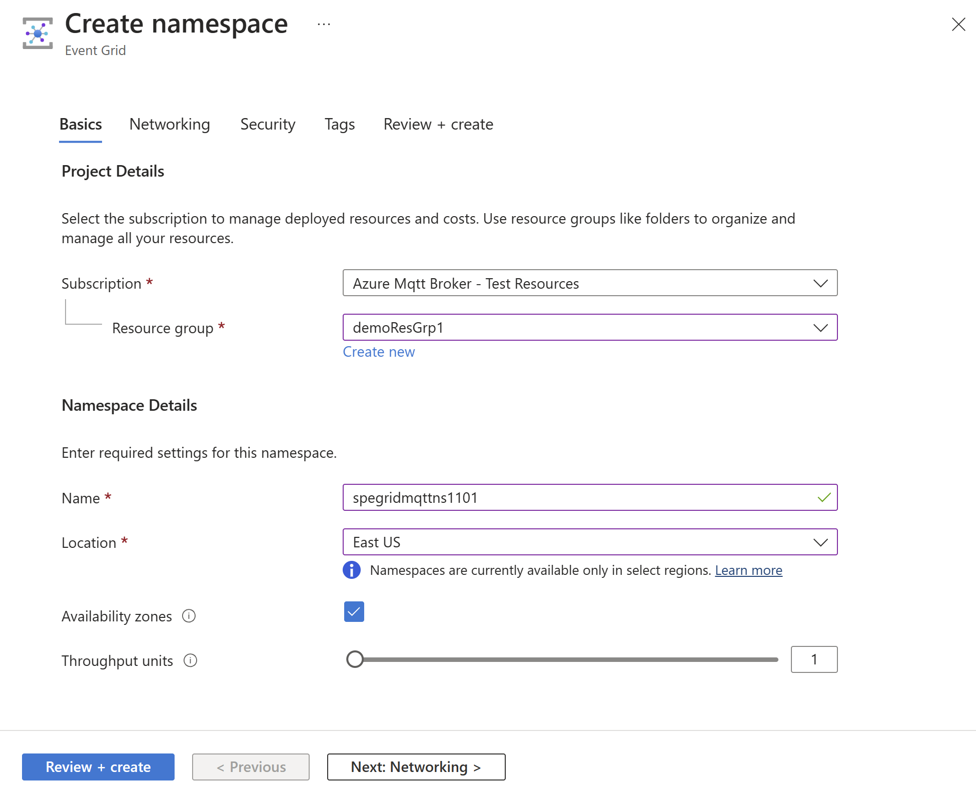Click the Create new resource group link
976x791 pixels.
379,350
